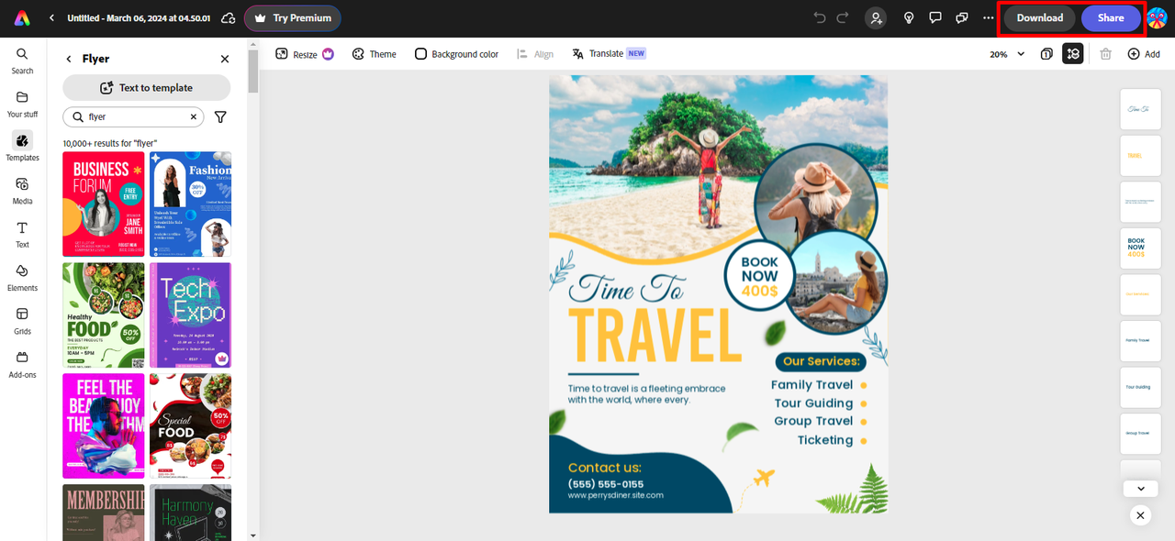Screen dimensions: 1175x541
Task: Open Elements in the left sidebar
Action: (22, 278)
